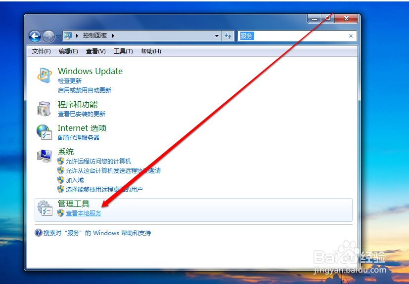Click the 程序和功能 icon
Viewport: 409px width, 284px height.
44,109
